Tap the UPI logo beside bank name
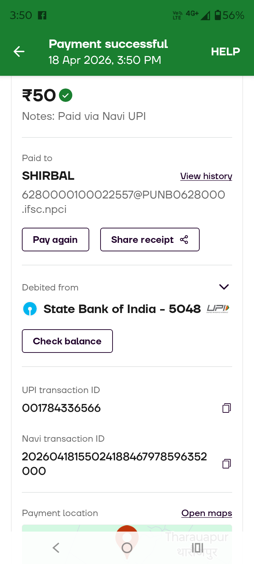Screen dimensions: 254x564 218,309
